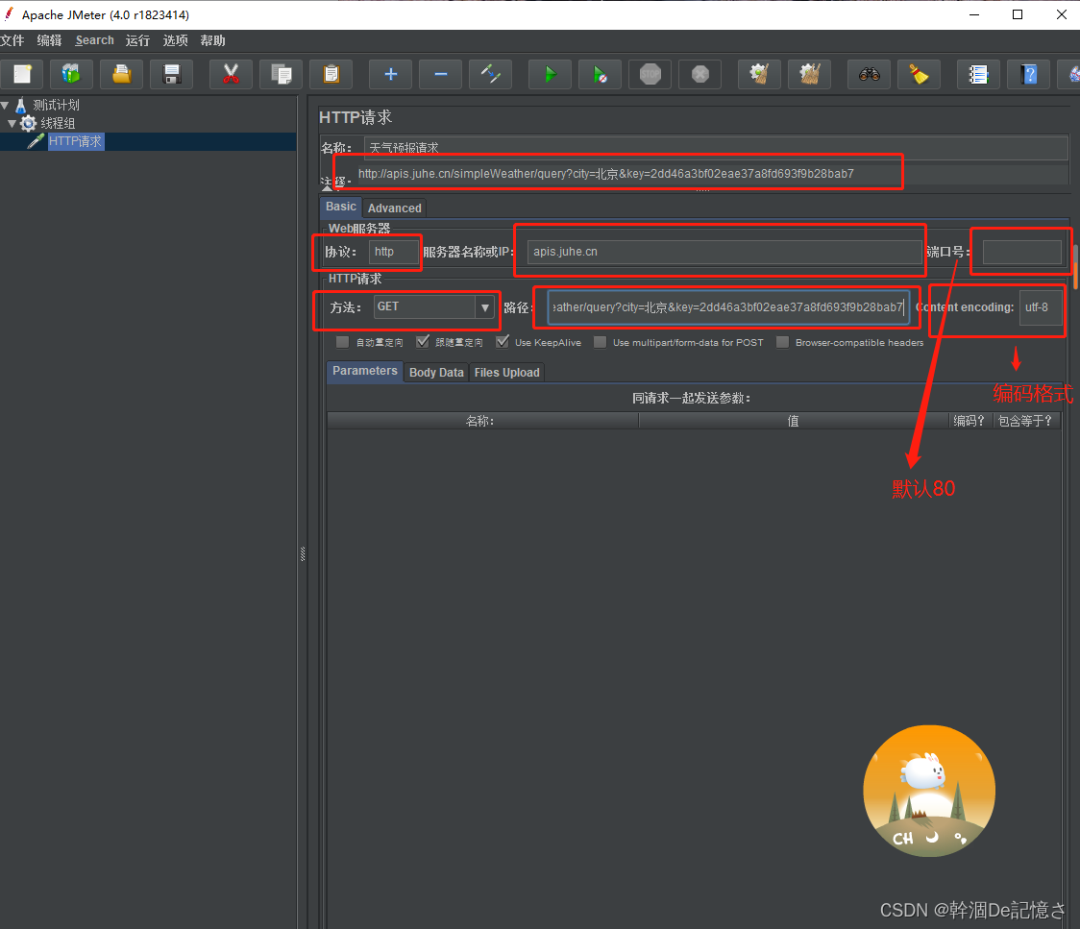Screen dimensions: 1080x929
Task: Open the 运行 menu
Action: click(137, 40)
